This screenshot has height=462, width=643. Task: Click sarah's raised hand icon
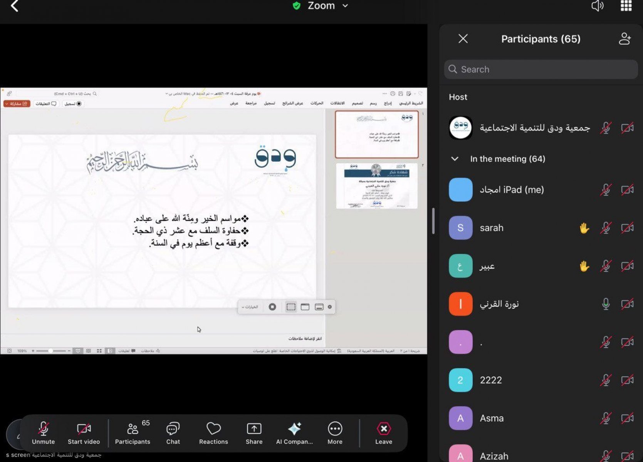click(584, 228)
